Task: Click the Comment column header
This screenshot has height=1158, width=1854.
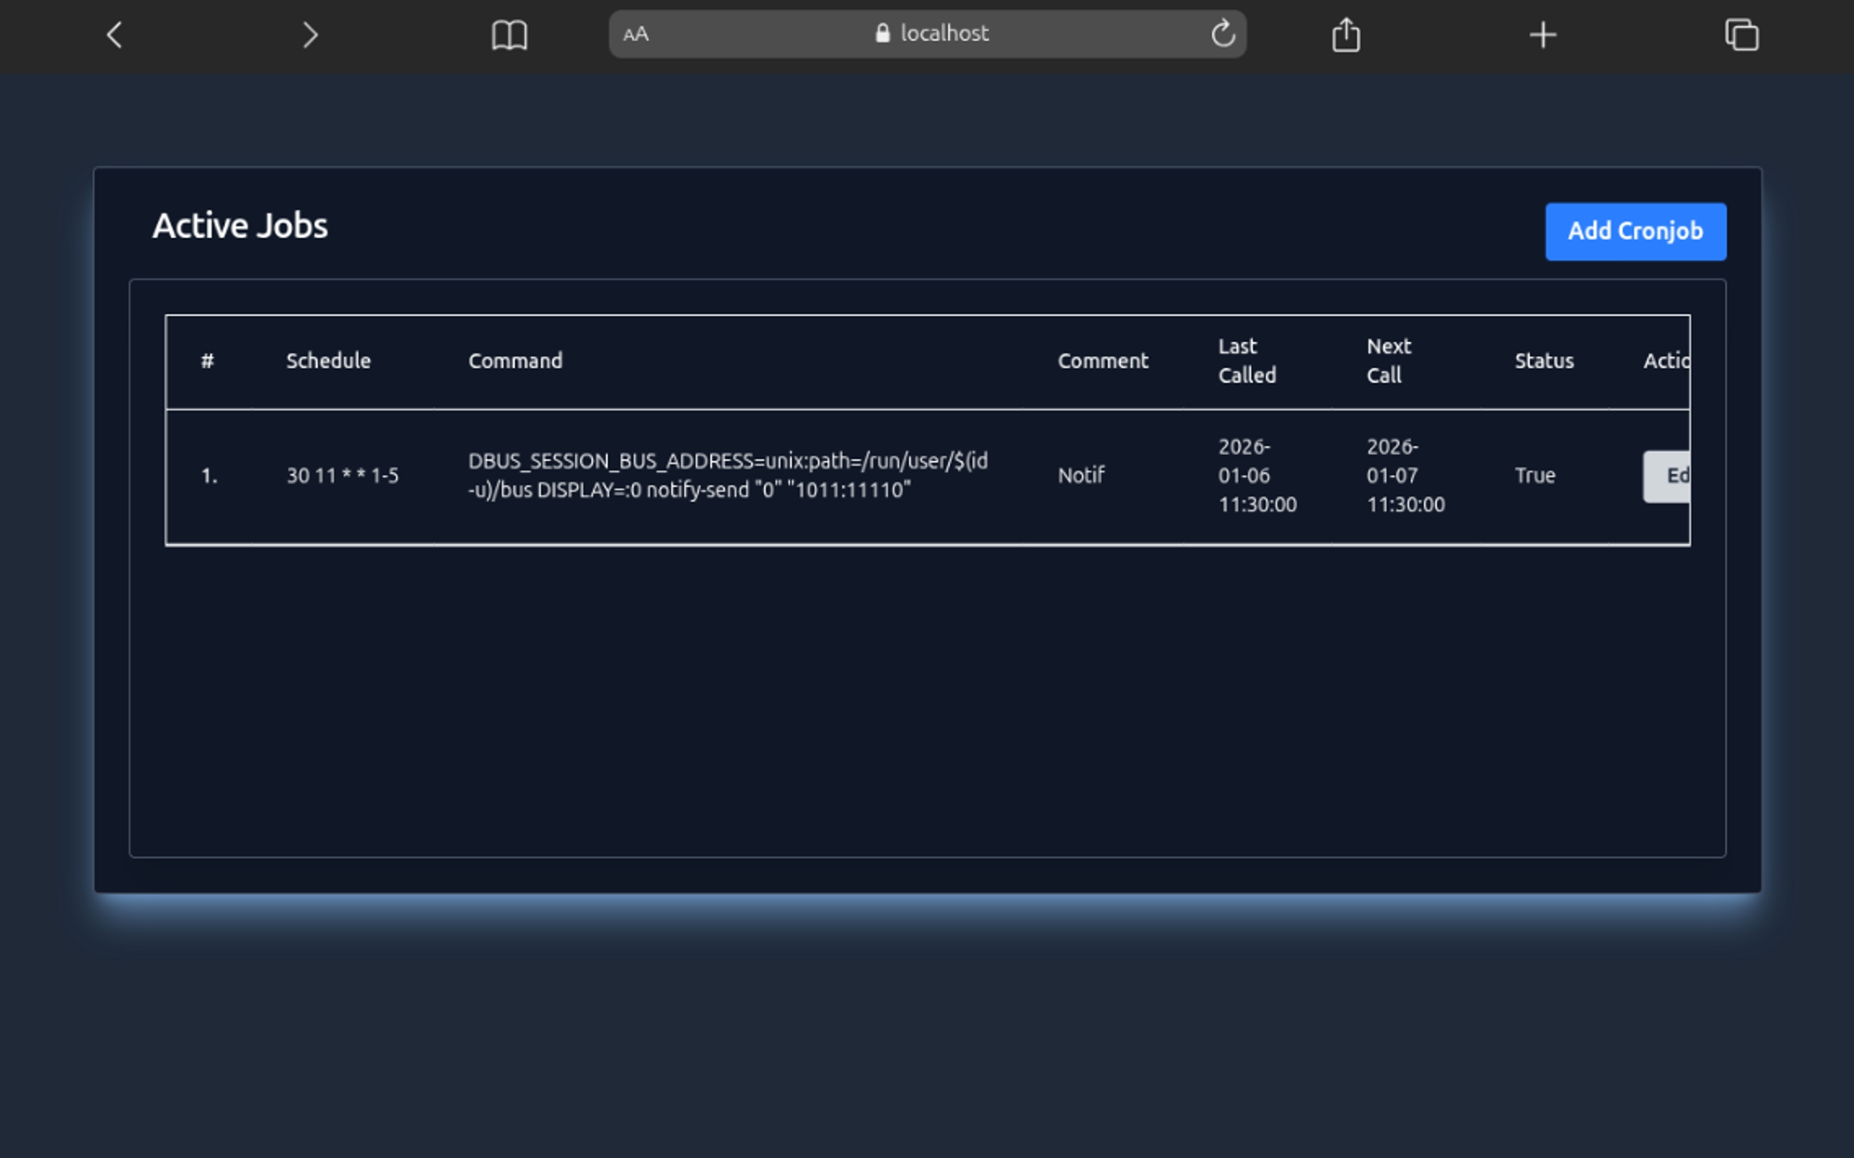Action: 1103,361
